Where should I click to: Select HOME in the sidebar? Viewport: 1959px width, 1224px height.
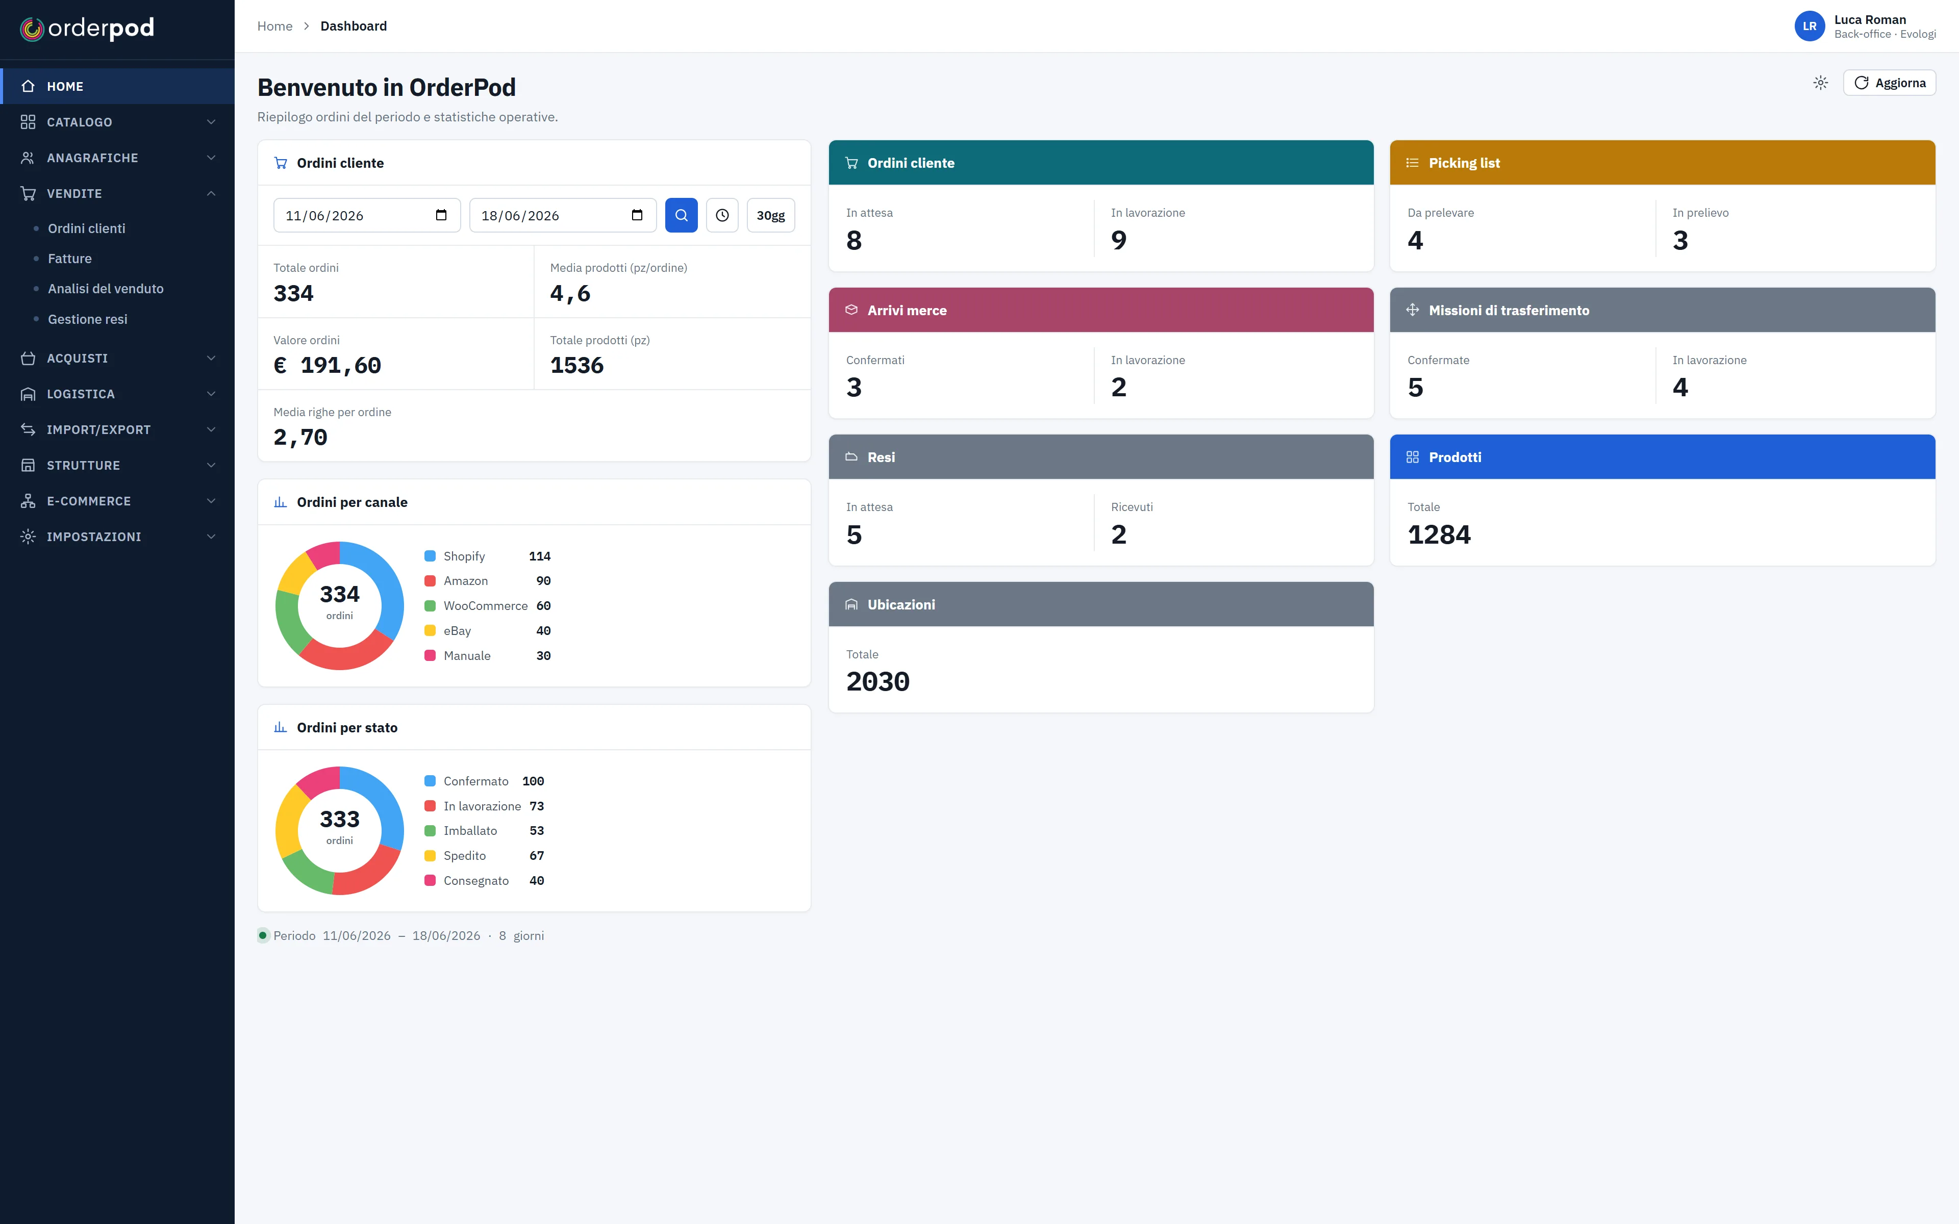pyautogui.click(x=117, y=86)
